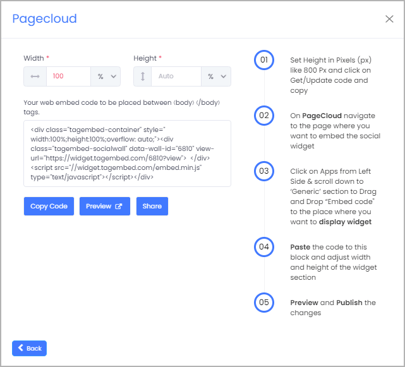Close the Pagecloud dialog
405x367 pixels.
coord(389,19)
